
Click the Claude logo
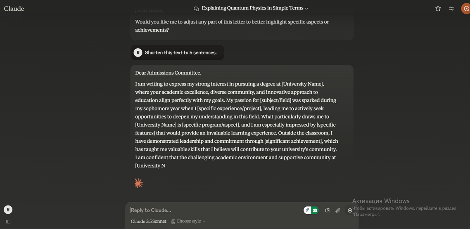coord(14,9)
